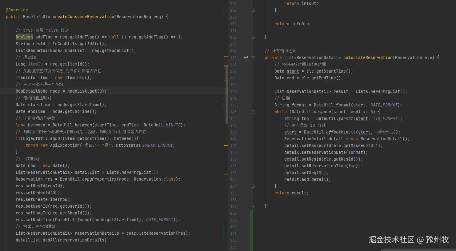
Task: Click 'result.add(detail);' statement
Action: (x=307, y=179)
